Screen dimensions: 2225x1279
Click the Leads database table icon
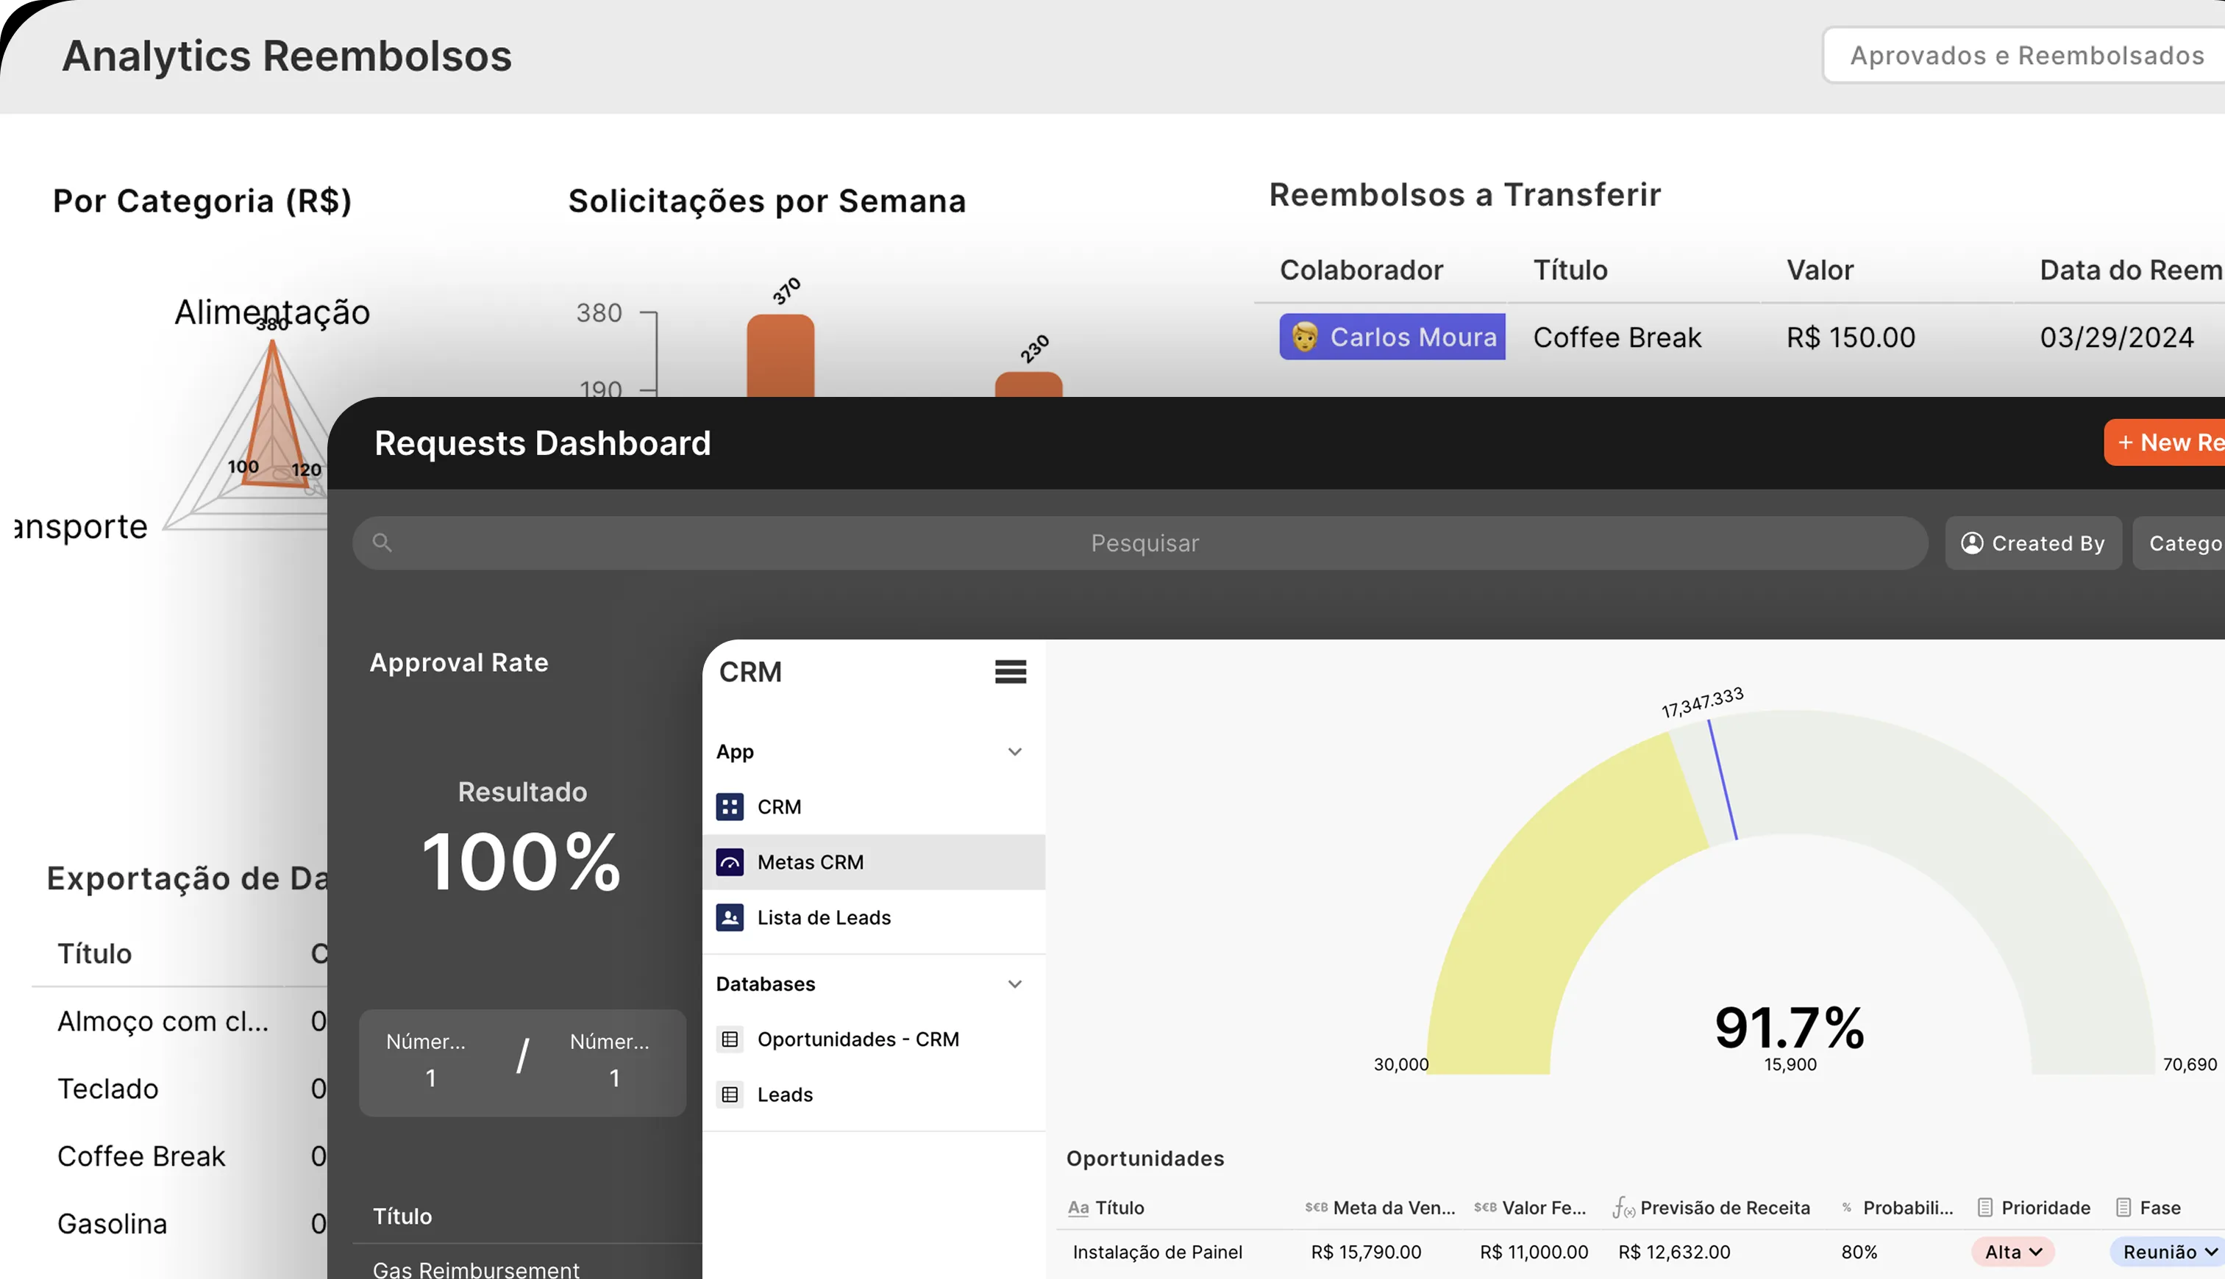pyautogui.click(x=730, y=1094)
